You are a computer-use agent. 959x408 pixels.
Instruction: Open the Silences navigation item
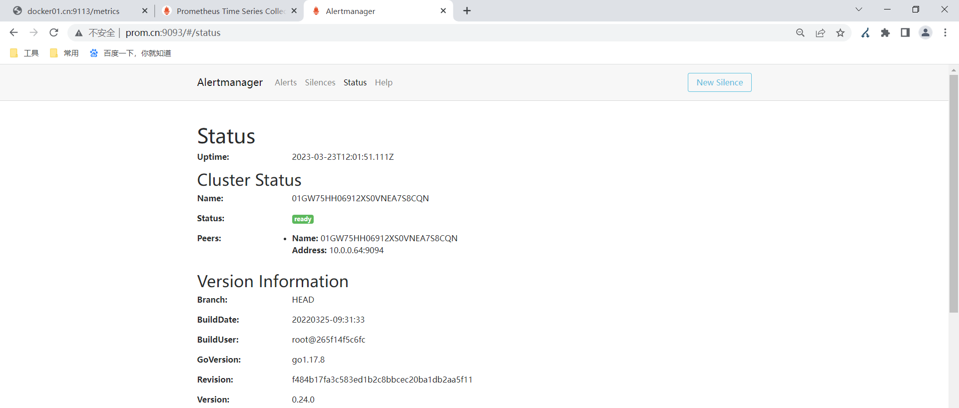320,82
